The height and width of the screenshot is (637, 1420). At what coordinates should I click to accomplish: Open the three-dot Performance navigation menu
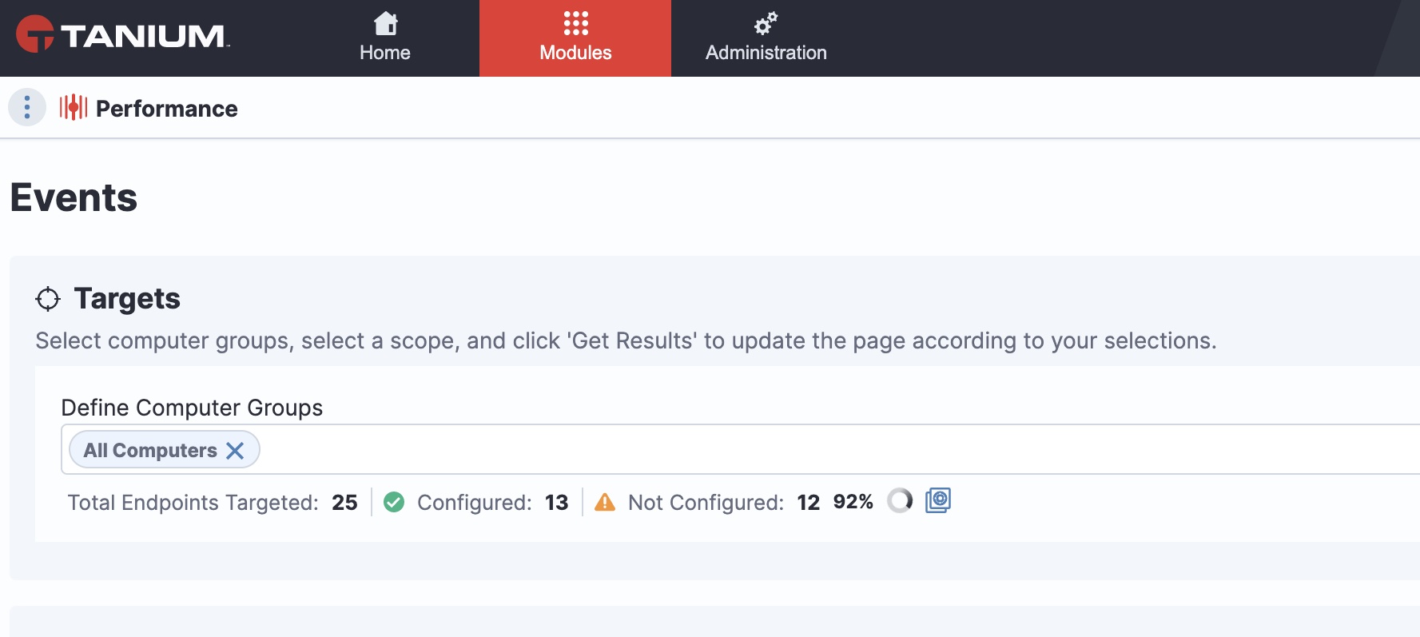[27, 107]
